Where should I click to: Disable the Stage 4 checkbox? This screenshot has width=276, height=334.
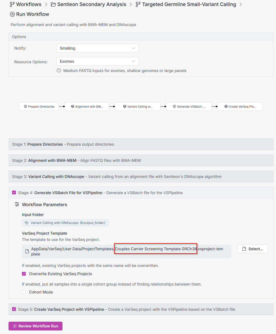click(x=14, y=193)
